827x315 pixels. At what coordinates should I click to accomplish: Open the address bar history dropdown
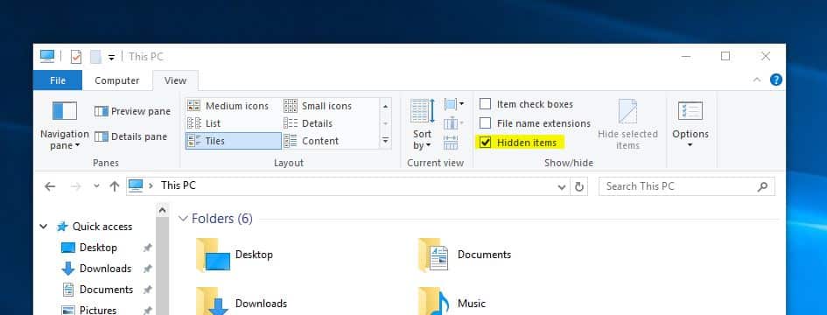pyautogui.click(x=562, y=186)
